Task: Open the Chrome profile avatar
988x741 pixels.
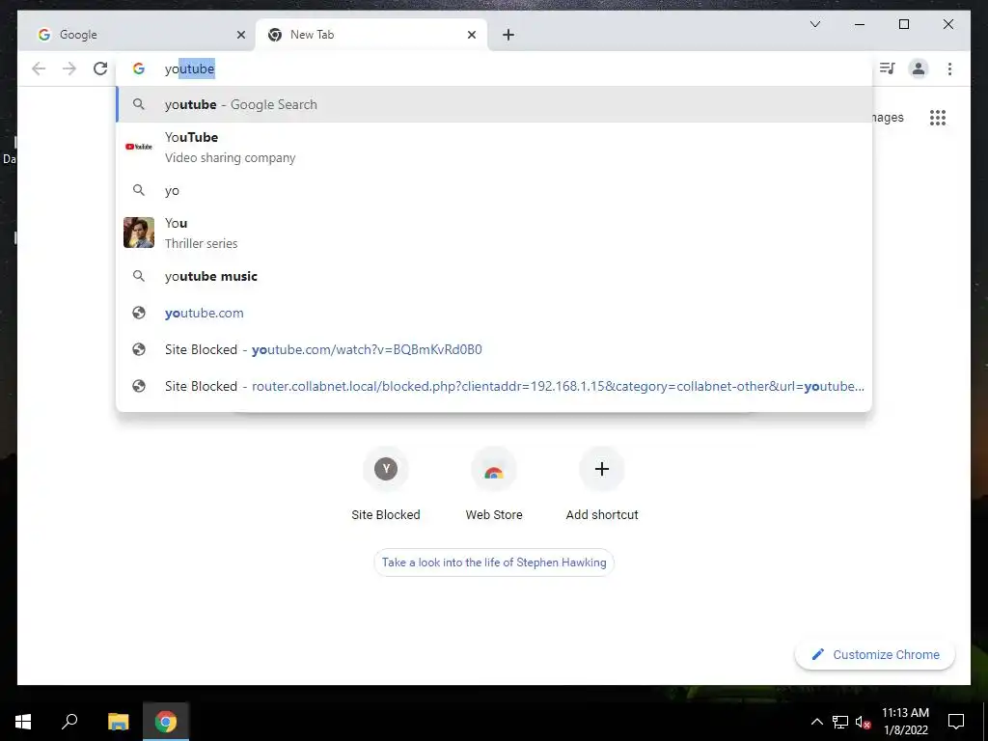Action: [x=919, y=69]
